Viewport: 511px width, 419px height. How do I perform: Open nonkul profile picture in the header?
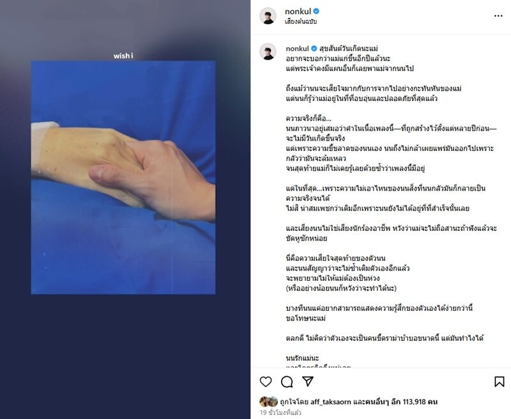pyautogui.click(x=268, y=15)
